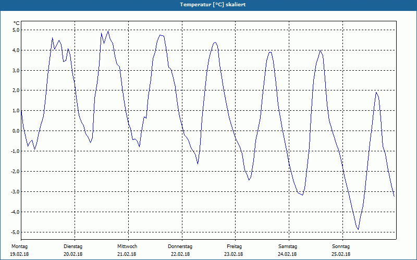Image resolution: width=417 pixels, height=260 pixels.
Task: Click the 2,0 axis value
Action: click(x=16, y=90)
